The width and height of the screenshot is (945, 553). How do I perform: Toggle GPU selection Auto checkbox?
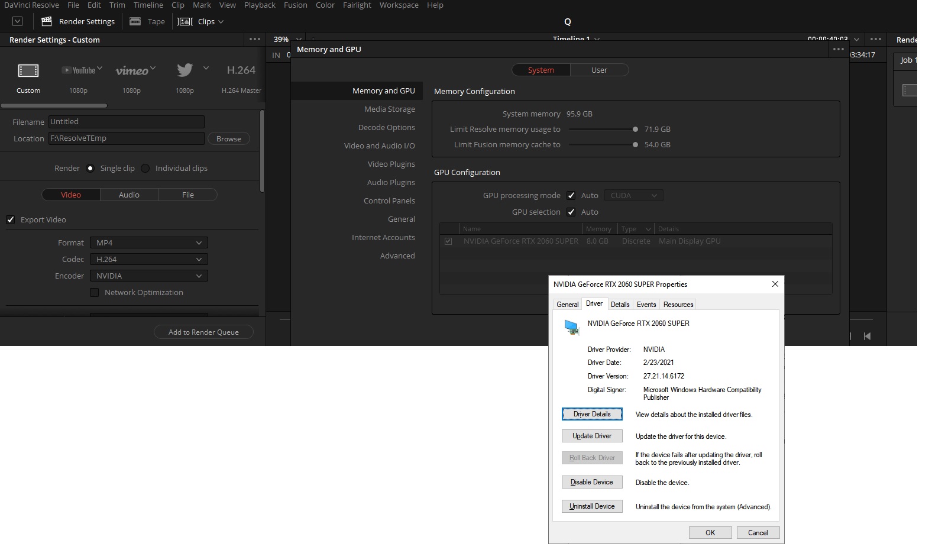[571, 212]
